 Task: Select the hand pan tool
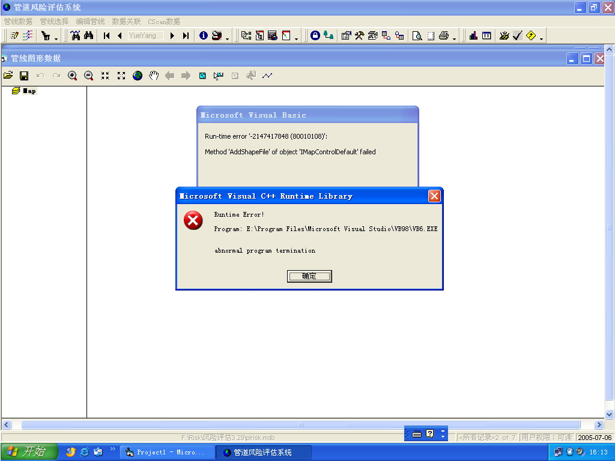click(x=154, y=76)
